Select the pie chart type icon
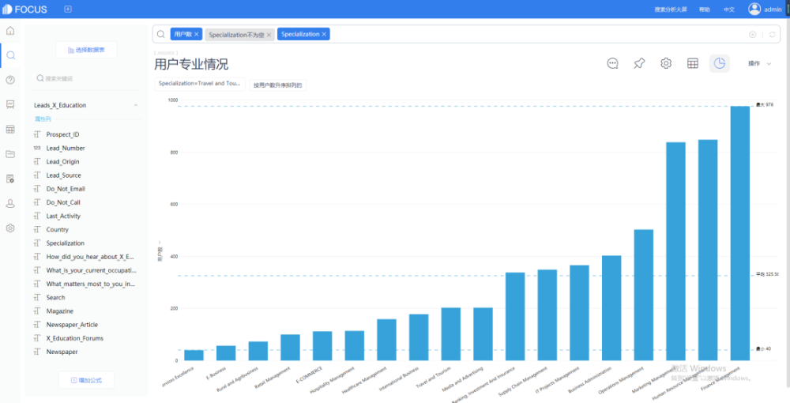Screen dimensions: 790x403 719,64
